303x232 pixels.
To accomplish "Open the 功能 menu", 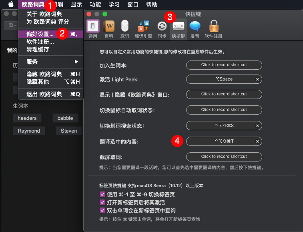I will point(95,4).
